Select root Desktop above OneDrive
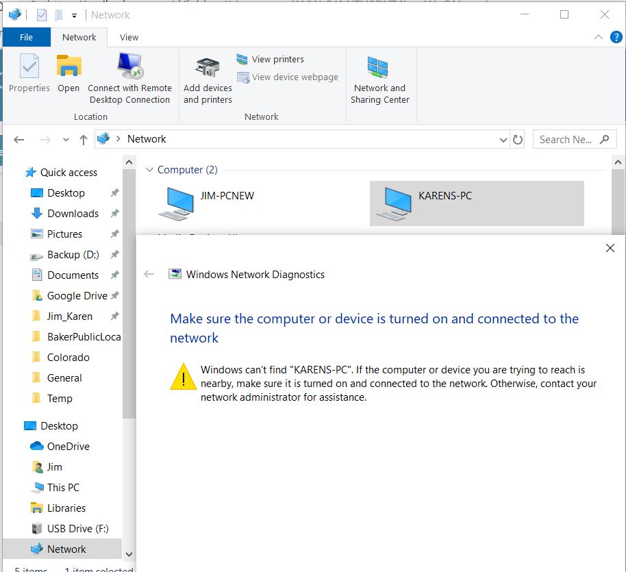Screen dimensions: 626x572 coord(59,426)
